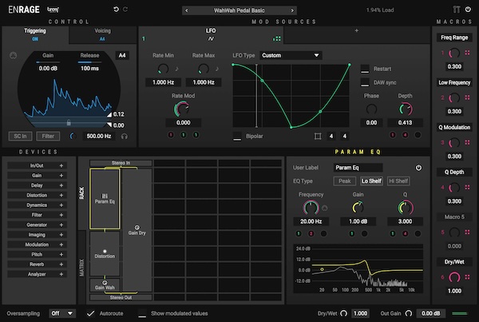Toggle the DAW sync checkbox
The height and width of the screenshot is (322, 479).
(x=365, y=82)
